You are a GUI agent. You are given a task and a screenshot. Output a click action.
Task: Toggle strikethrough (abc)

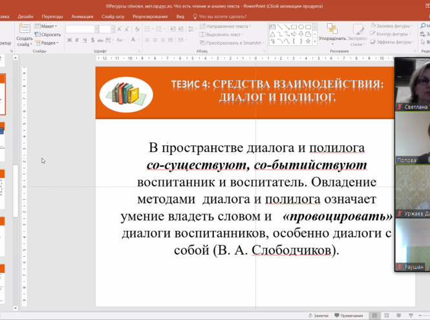click(100, 40)
